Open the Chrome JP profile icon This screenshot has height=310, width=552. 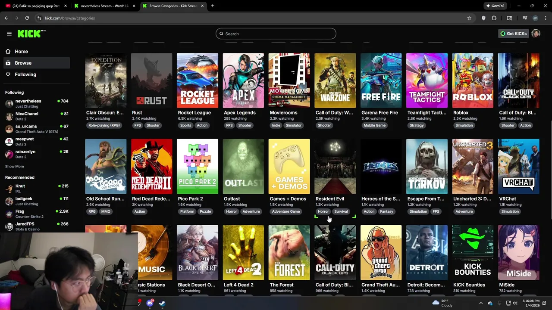point(535,18)
